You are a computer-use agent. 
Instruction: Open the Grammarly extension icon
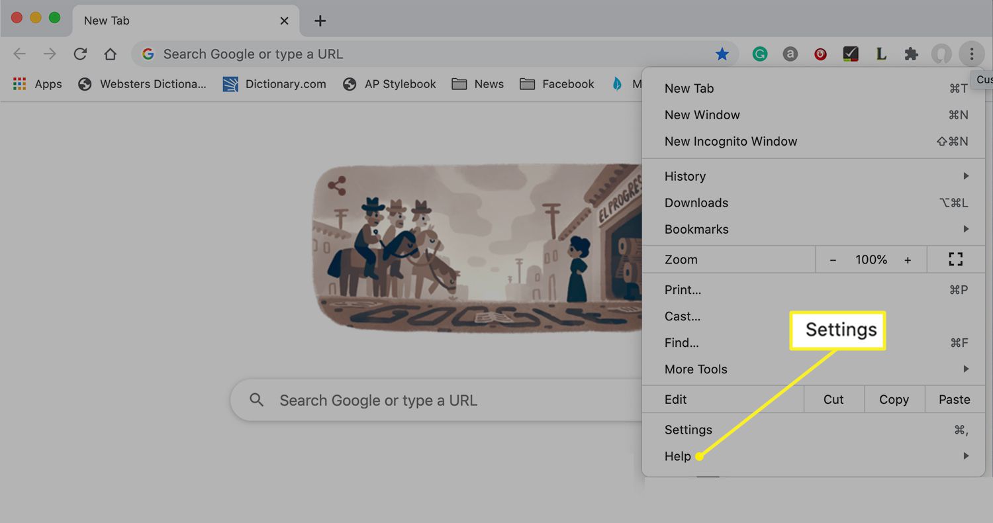point(760,54)
